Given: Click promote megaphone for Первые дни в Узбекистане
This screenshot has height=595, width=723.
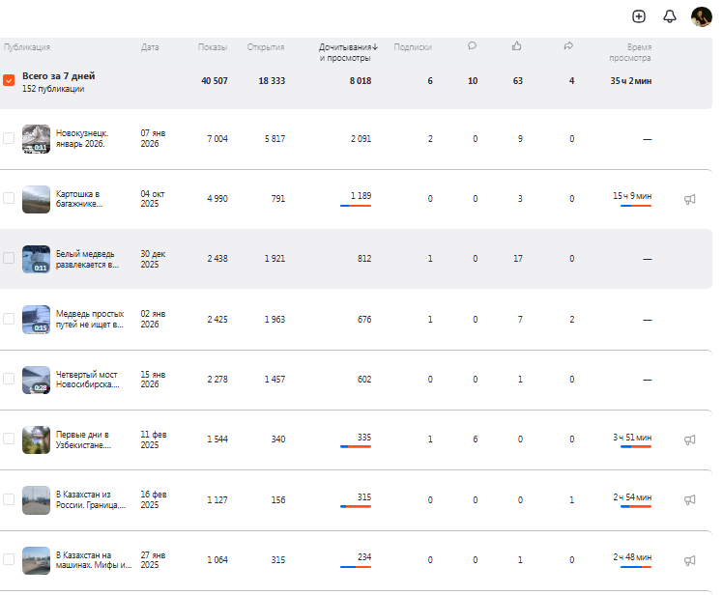Looking at the screenshot, I should pos(689,439).
